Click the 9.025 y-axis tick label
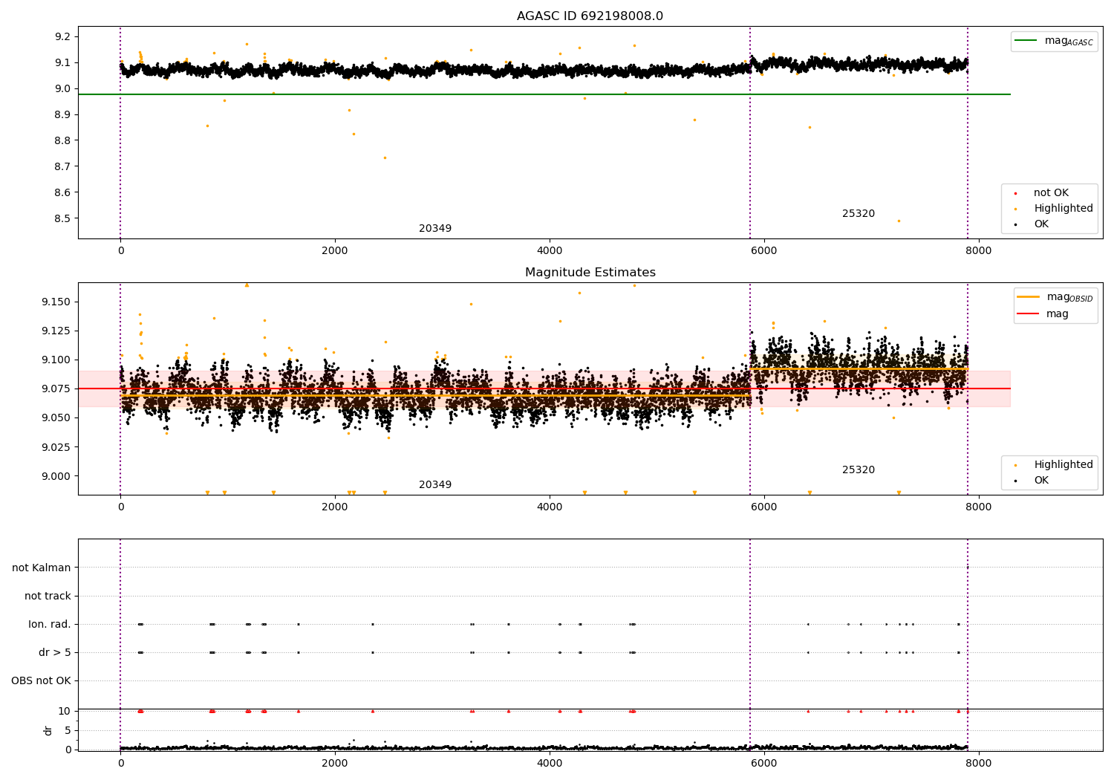 [x=56, y=447]
